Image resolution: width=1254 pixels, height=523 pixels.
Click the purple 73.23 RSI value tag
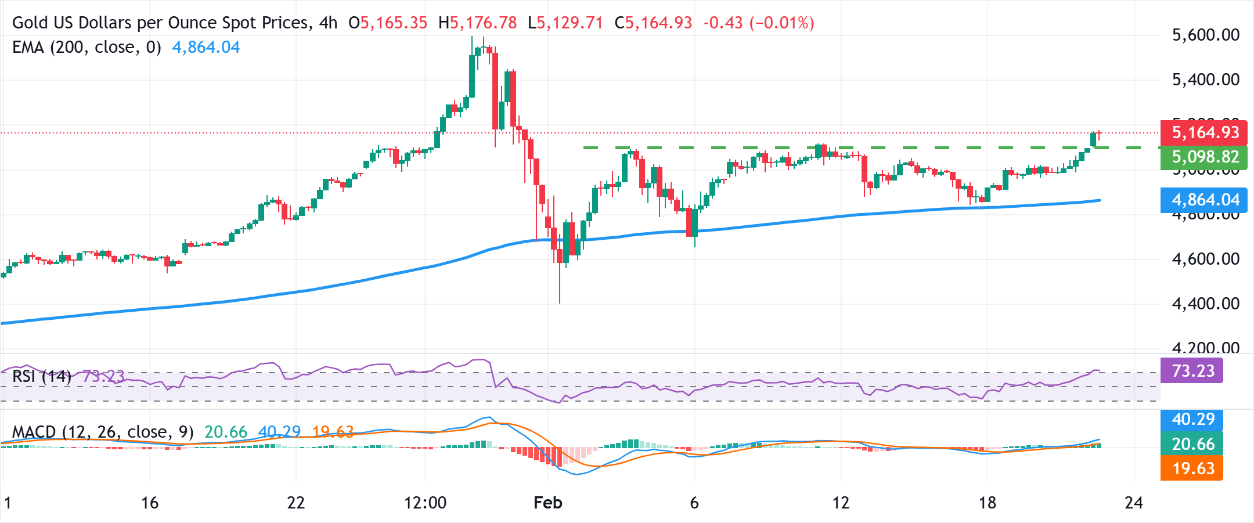point(1191,371)
